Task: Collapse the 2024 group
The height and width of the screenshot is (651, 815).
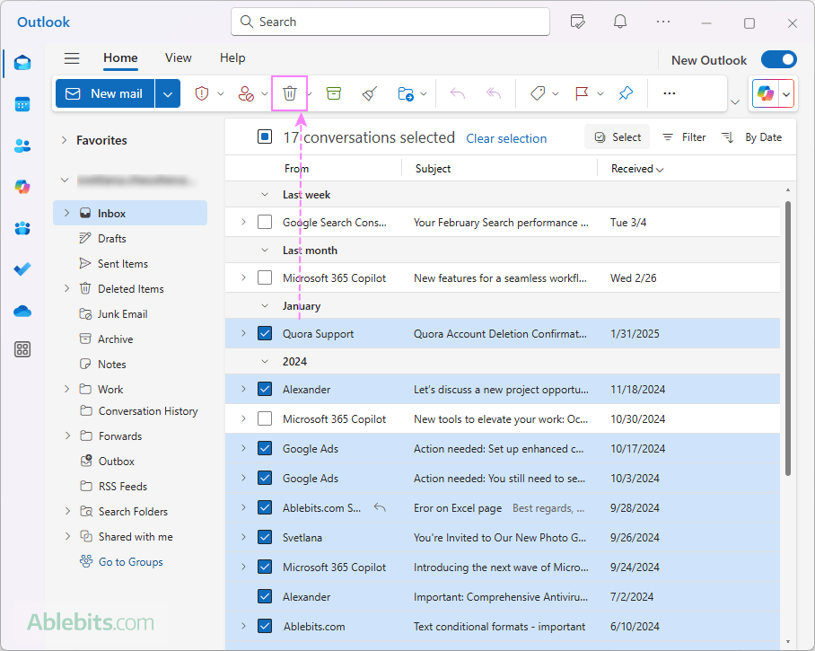Action: pyautogui.click(x=265, y=362)
